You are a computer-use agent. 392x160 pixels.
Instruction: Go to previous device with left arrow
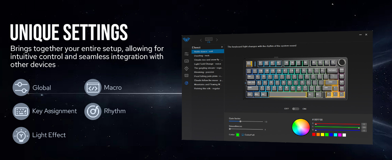tap(201, 40)
